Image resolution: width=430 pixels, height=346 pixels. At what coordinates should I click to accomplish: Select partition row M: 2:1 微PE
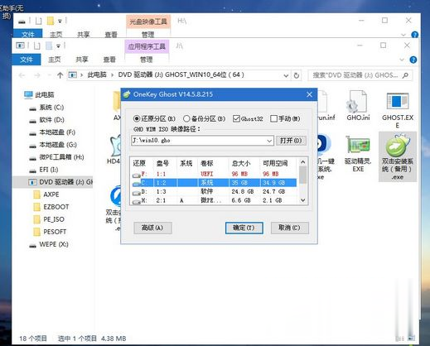click(x=214, y=200)
